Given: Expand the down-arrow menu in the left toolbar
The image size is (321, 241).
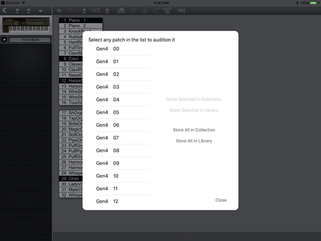Looking at the screenshot, I should coord(40,11).
